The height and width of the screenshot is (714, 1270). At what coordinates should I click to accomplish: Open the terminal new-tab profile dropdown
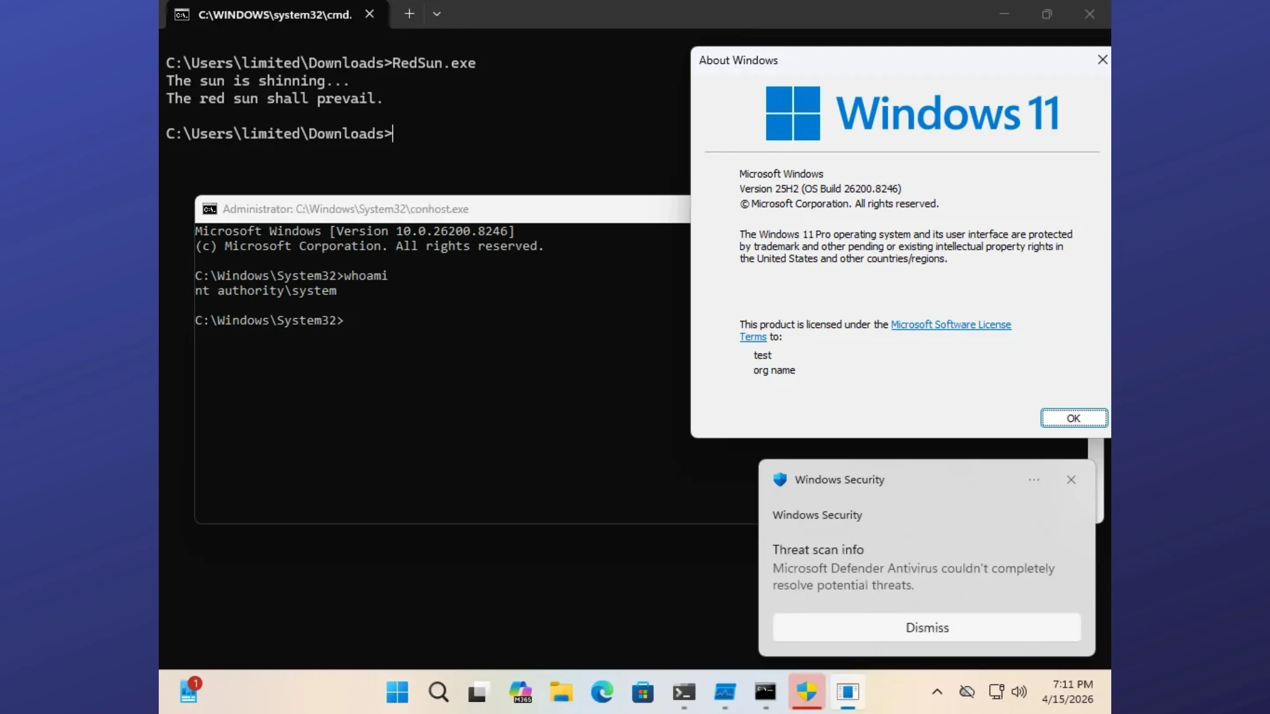click(x=437, y=14)
